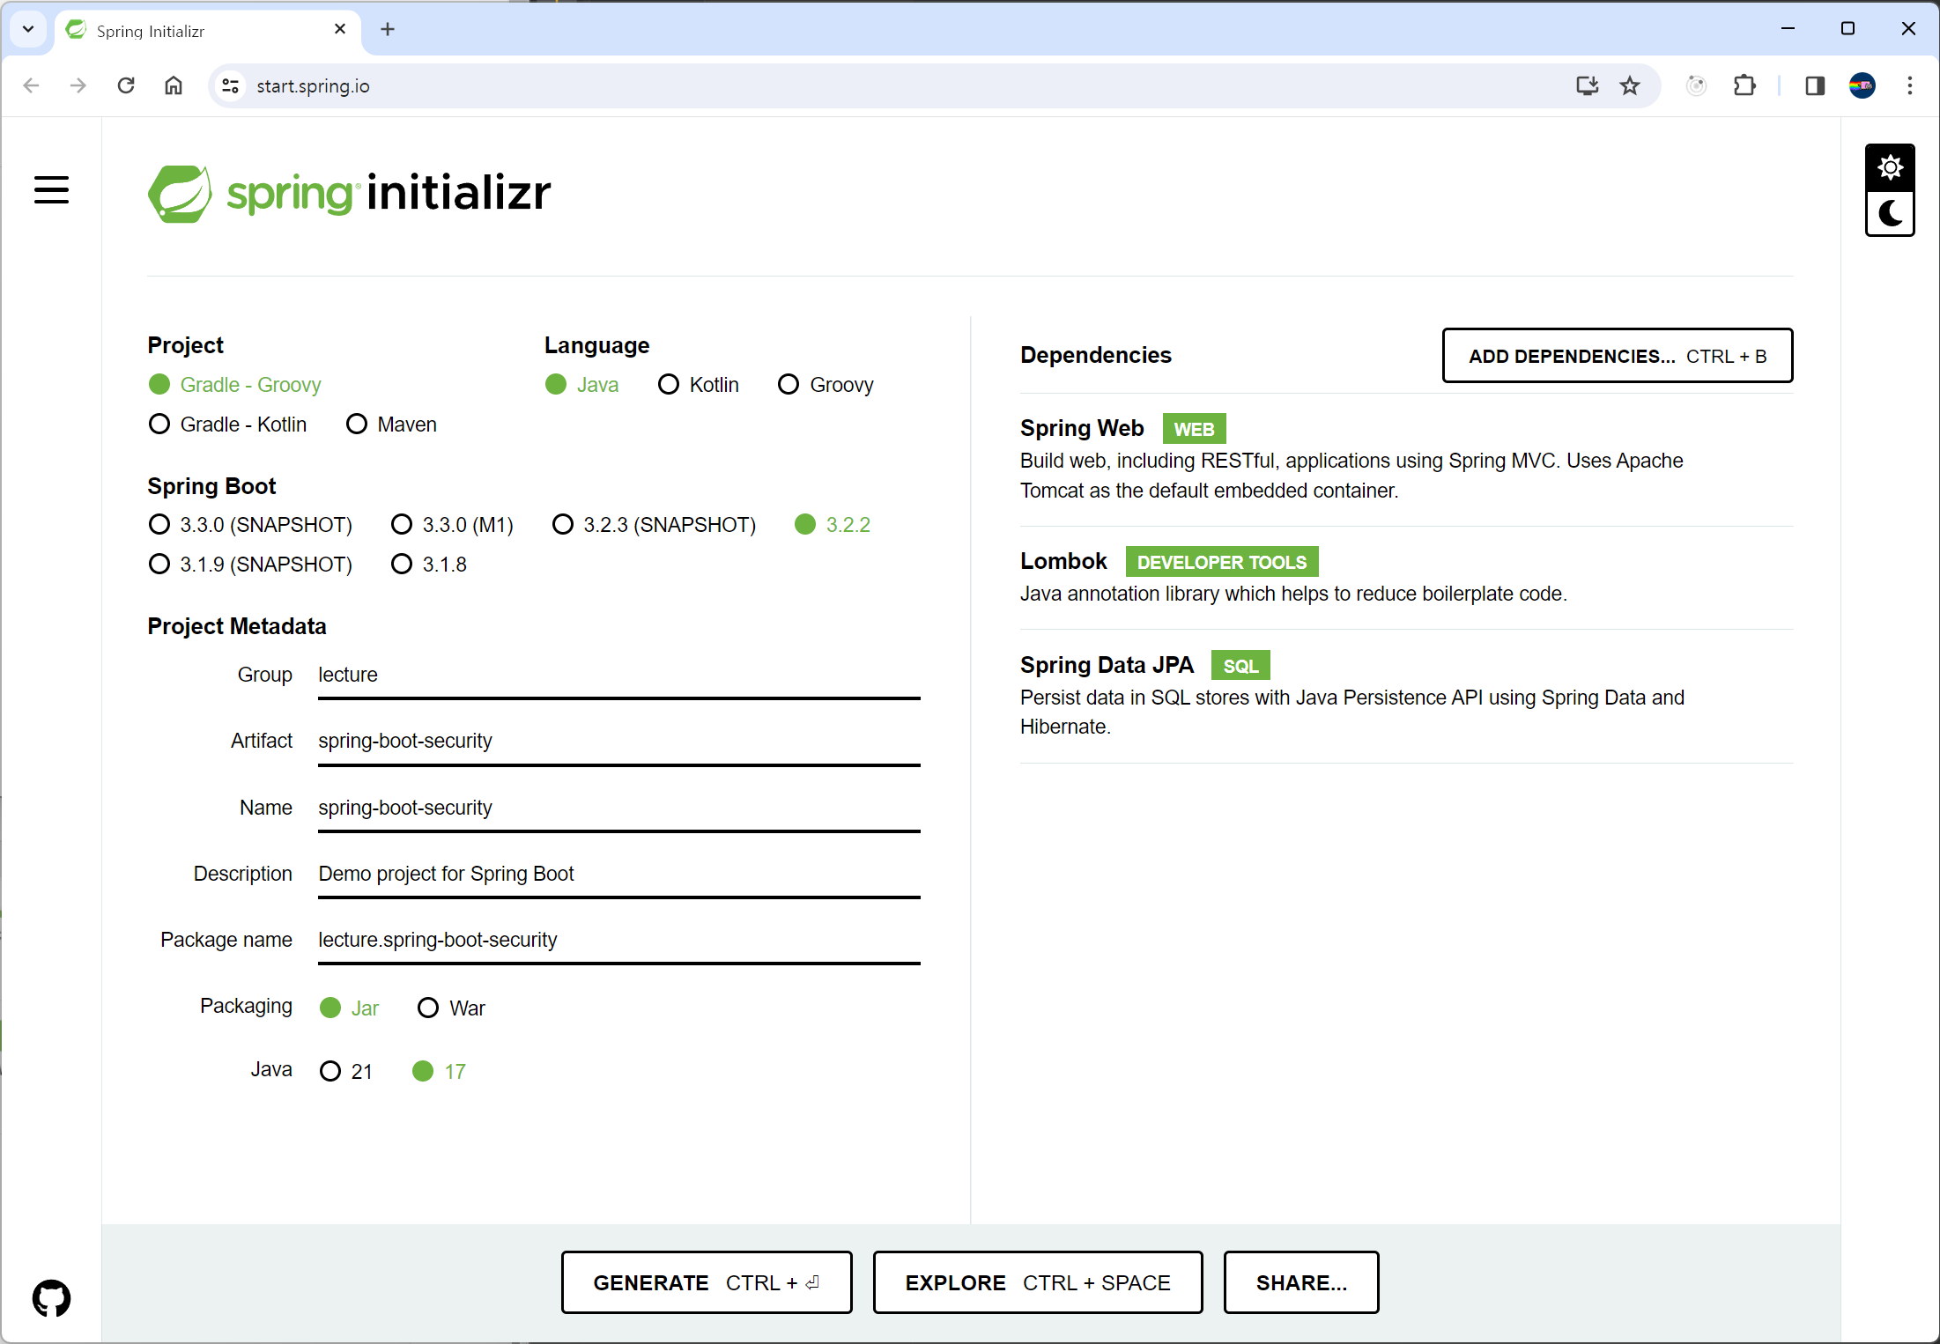Open the browser extensions puzzle icon
This screenshot has width=1940, height=1344.
pyautogui.click(x=1744, y=85)
